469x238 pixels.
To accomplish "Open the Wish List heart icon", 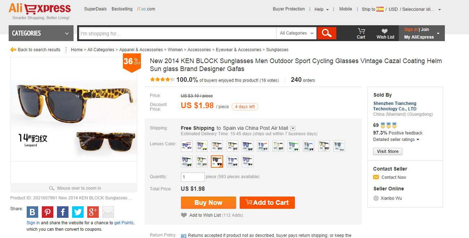I will (x=385, y=33).
